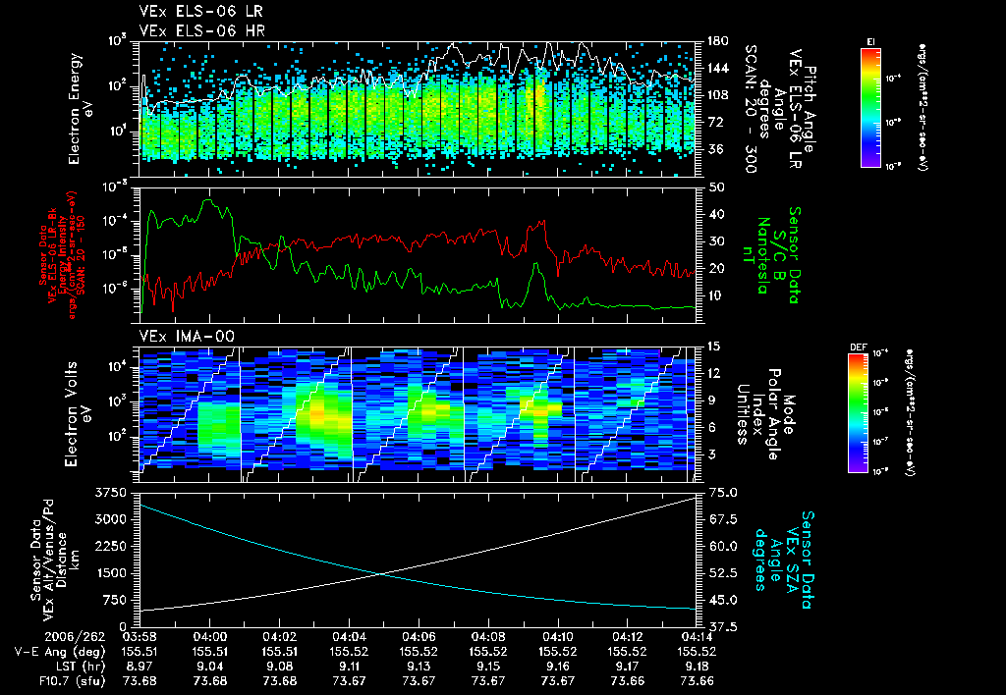The height and width of the screenshot is (695, 1006).
Task: Click the time tick label '04:06'
Action: (419, 637)
